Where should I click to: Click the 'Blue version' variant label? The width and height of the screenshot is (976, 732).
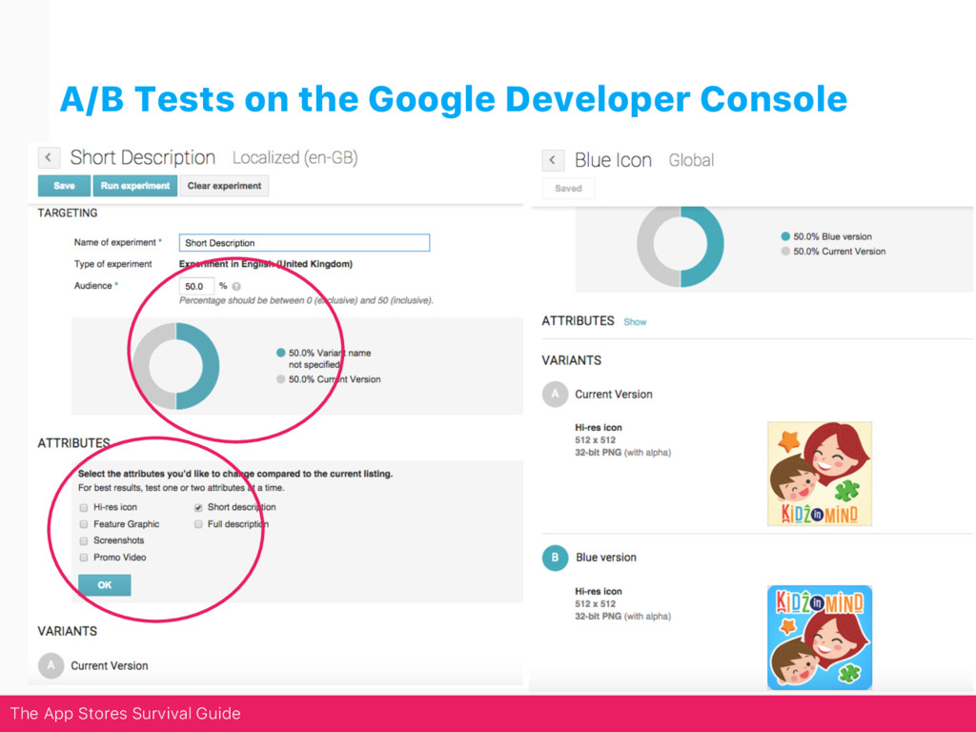coord(605,558)
